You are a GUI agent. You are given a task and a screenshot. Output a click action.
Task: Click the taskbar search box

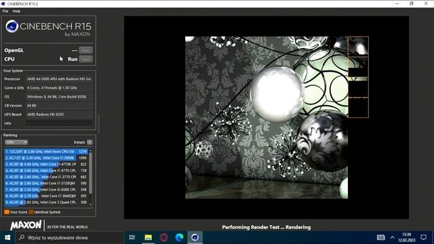[69, 238]
